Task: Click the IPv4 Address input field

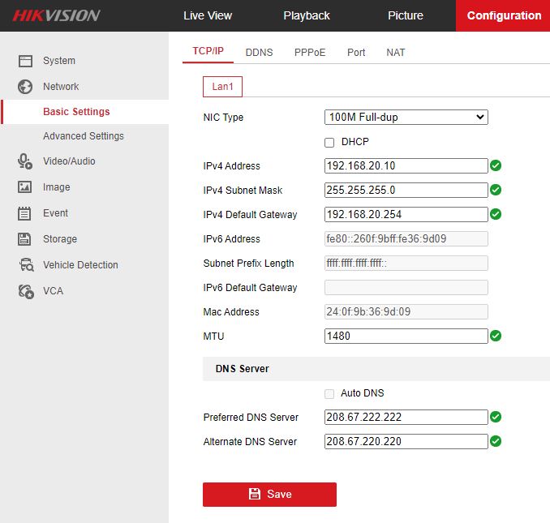Action: pos(406,166)
